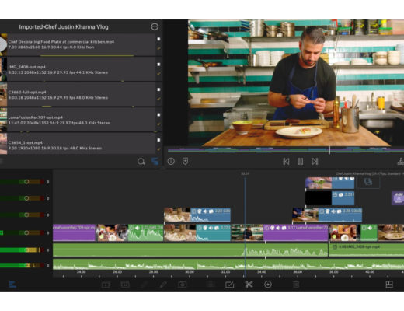Delete selection with the trash icon

(296, 285)
